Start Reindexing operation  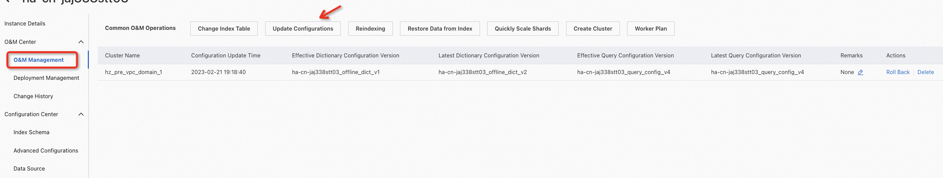point(370,29)
